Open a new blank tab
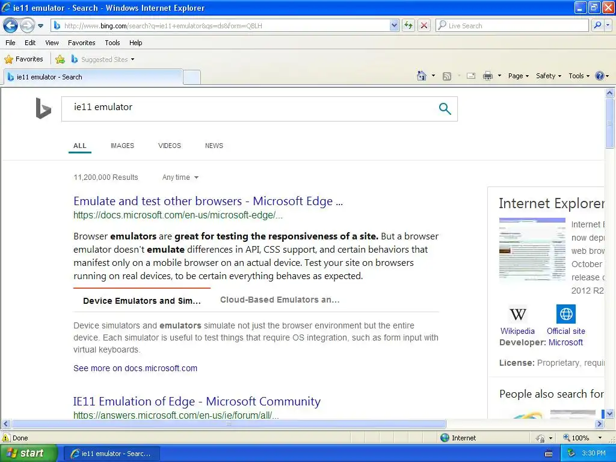The height and width of the screenshot is (462, 616). pyautogui.click(x=192, y=77)
